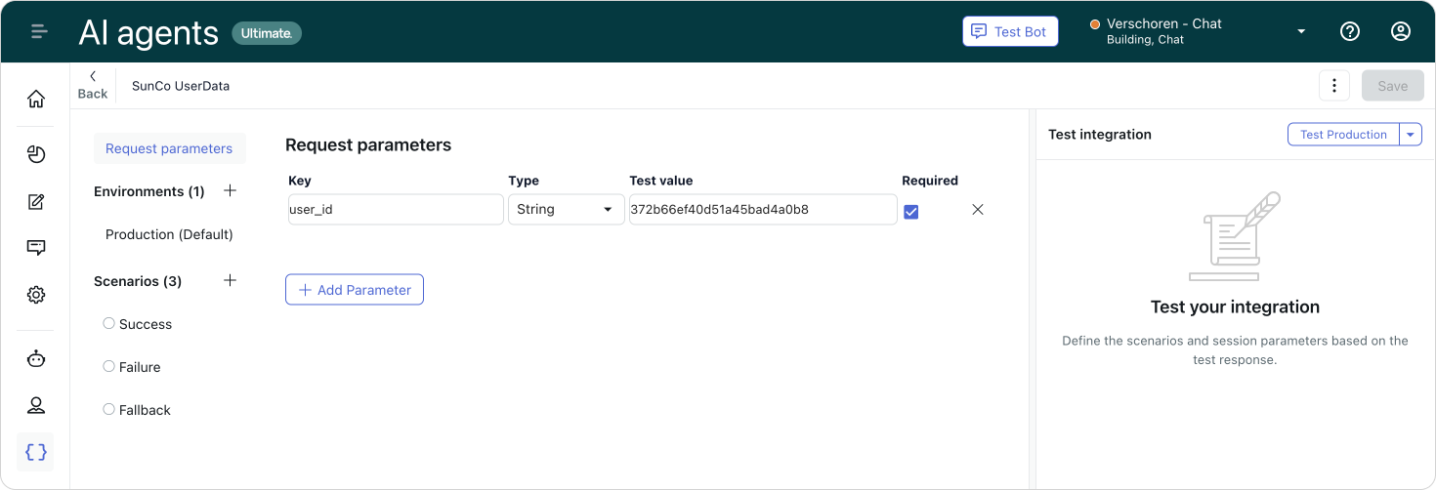Viewport: 1436px width, 490px height.
Task: Click the Add Parameter button
Action: coord(355,290)
